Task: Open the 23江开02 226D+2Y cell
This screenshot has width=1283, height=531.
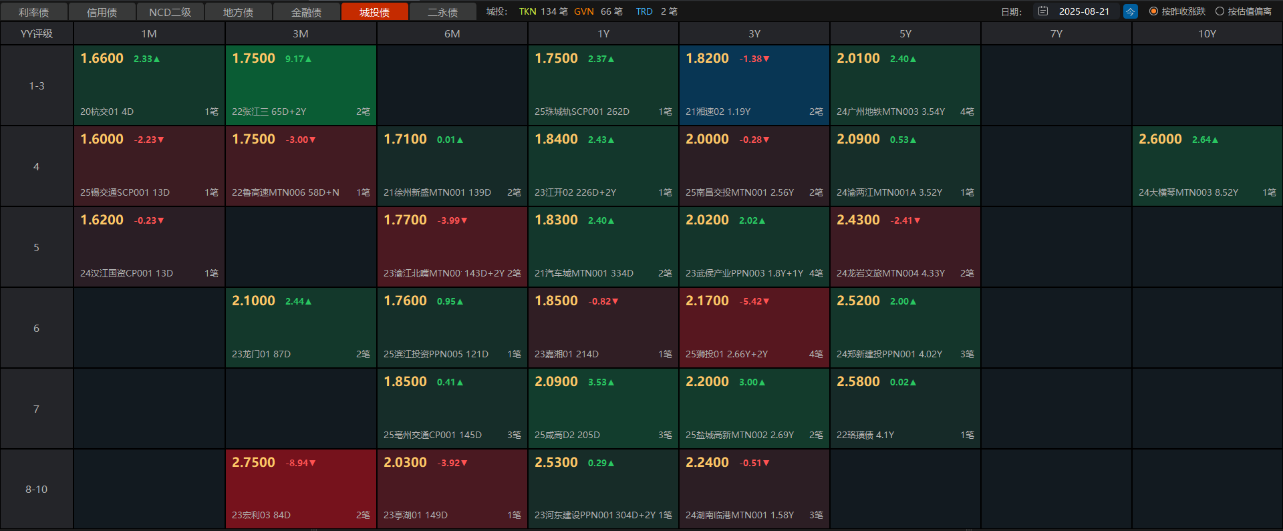Action: pos(603,166)
